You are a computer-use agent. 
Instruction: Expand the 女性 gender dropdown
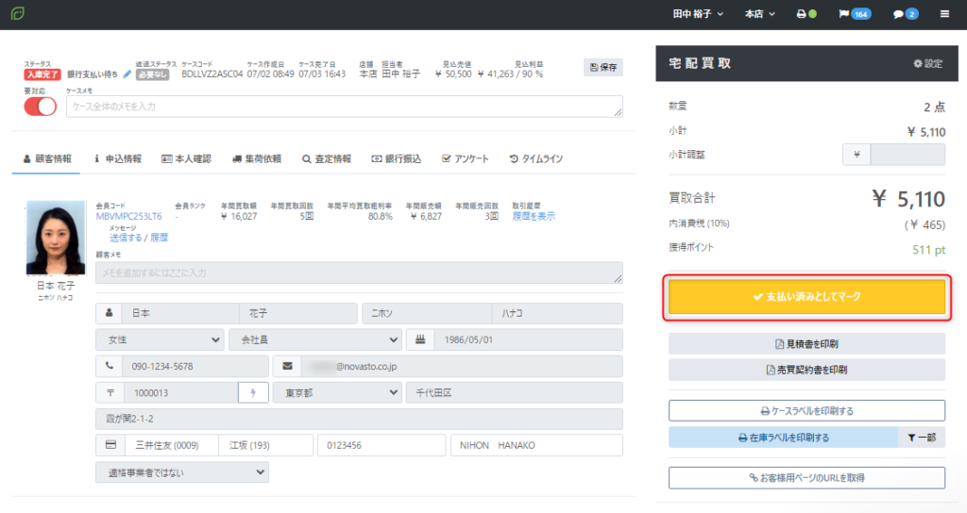[x=160, y=339]
